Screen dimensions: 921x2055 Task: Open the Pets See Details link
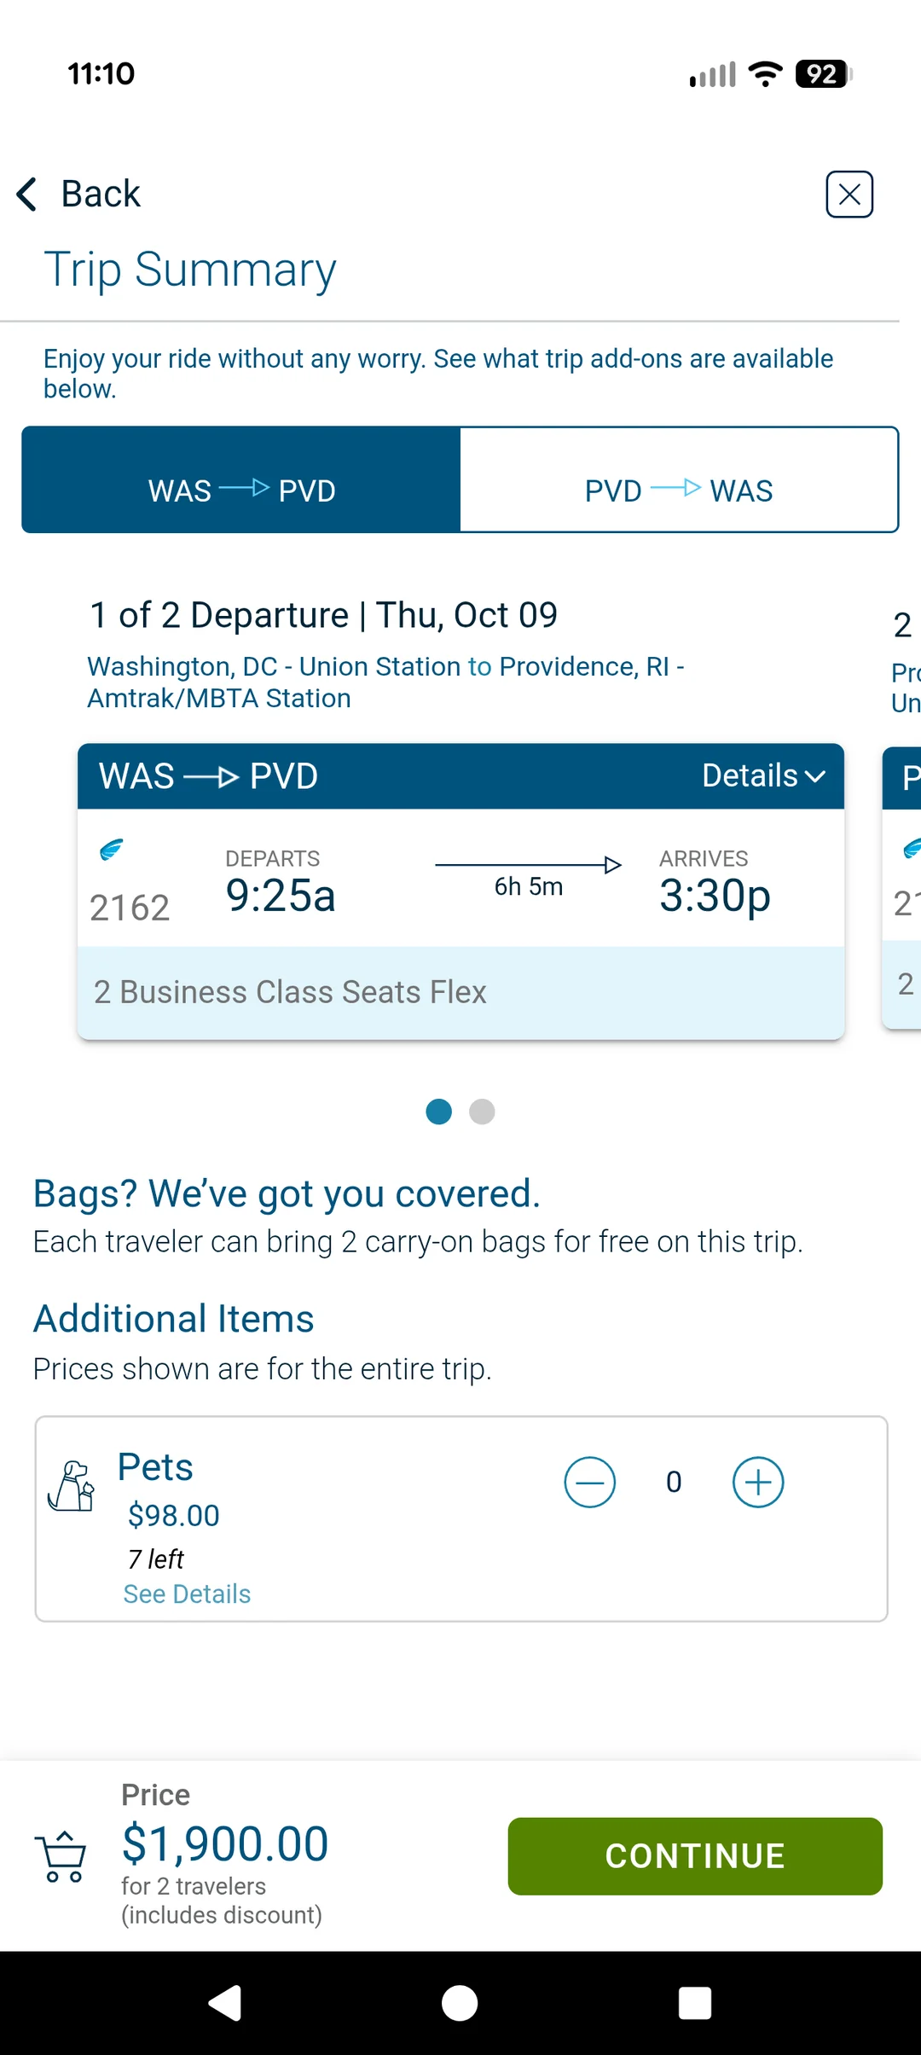(187, 1593)
